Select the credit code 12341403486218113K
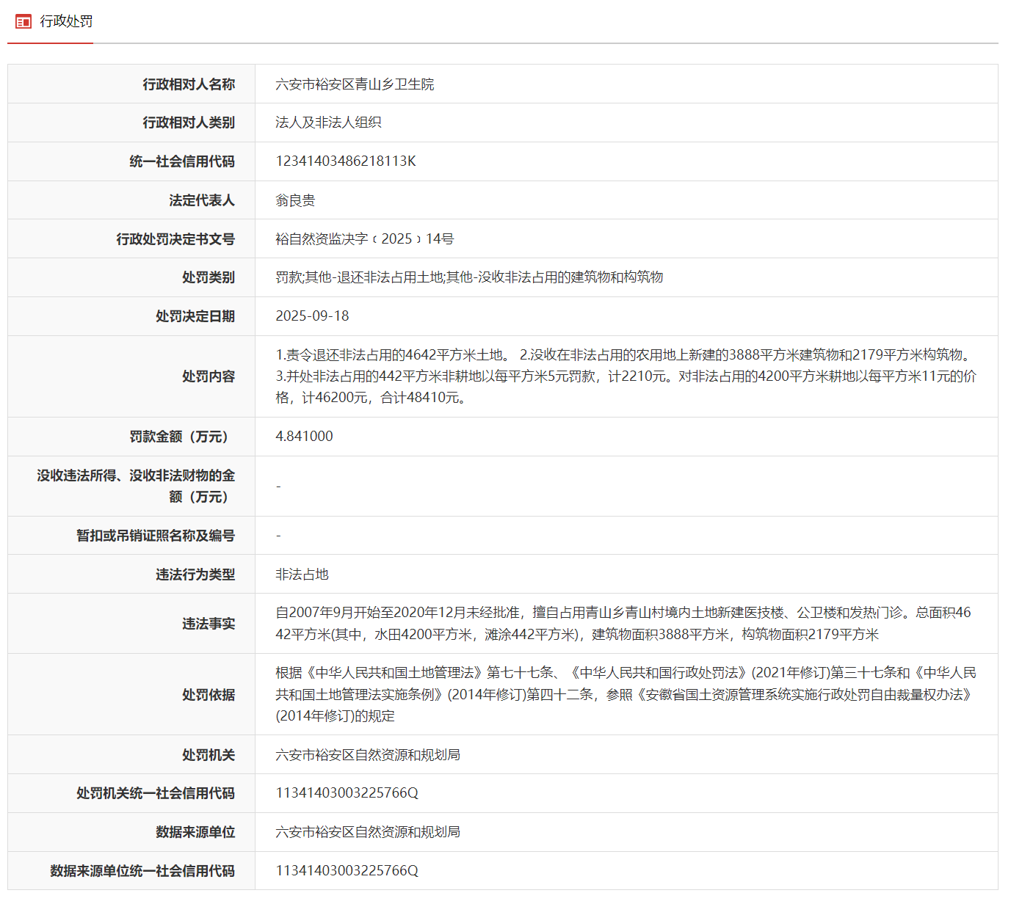The image size is (1011, 904). pos(345,161)
